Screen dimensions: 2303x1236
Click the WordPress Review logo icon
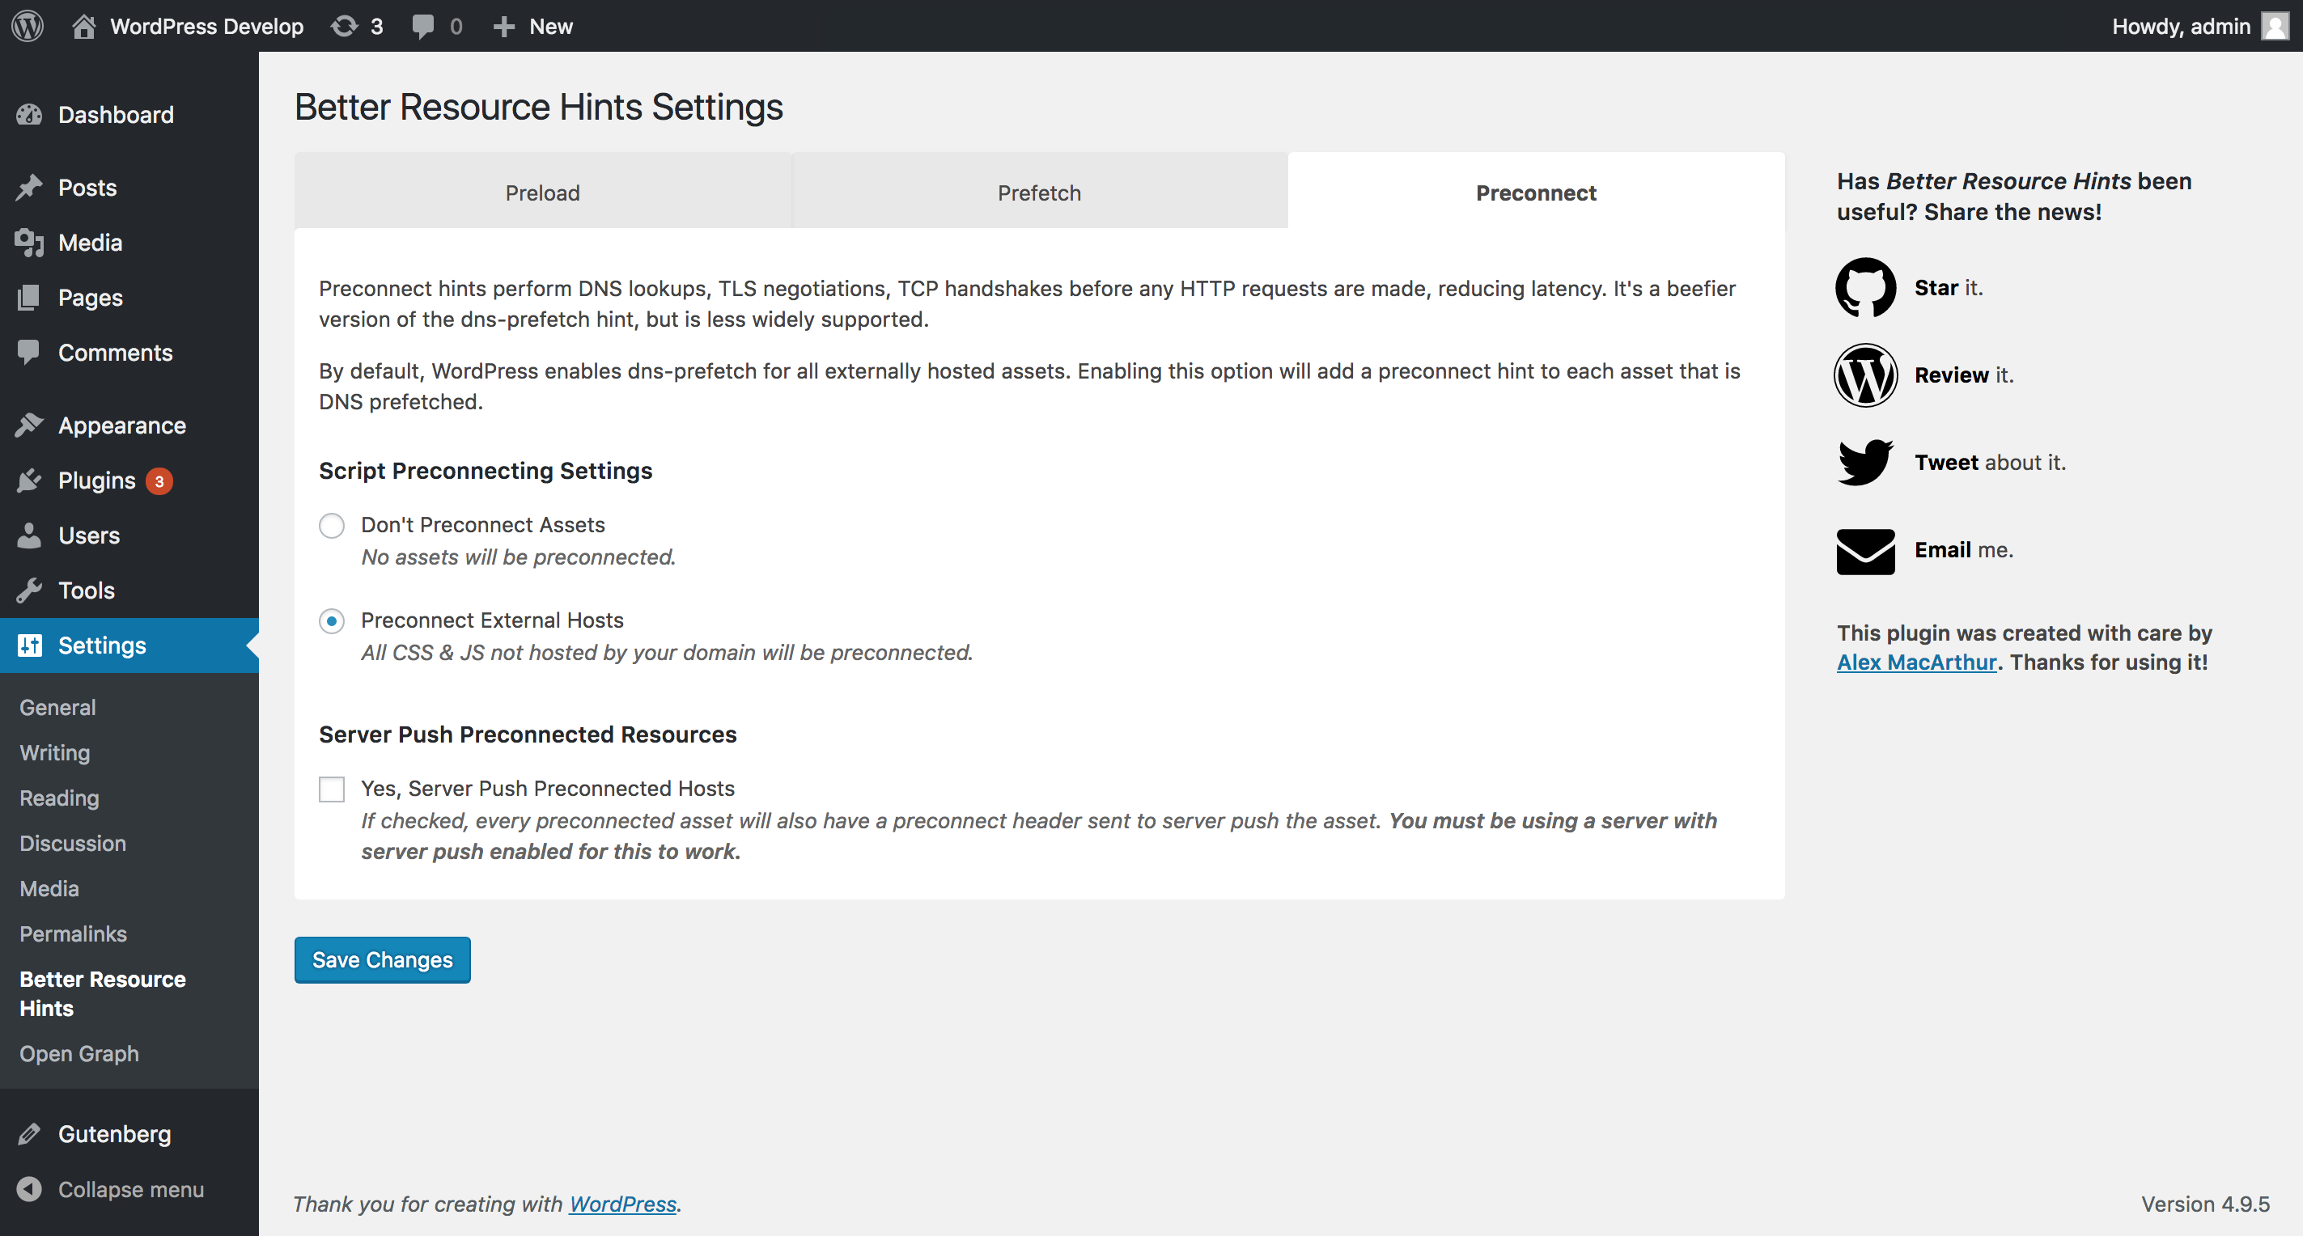pyautogui.click(x=1865, y=375)
